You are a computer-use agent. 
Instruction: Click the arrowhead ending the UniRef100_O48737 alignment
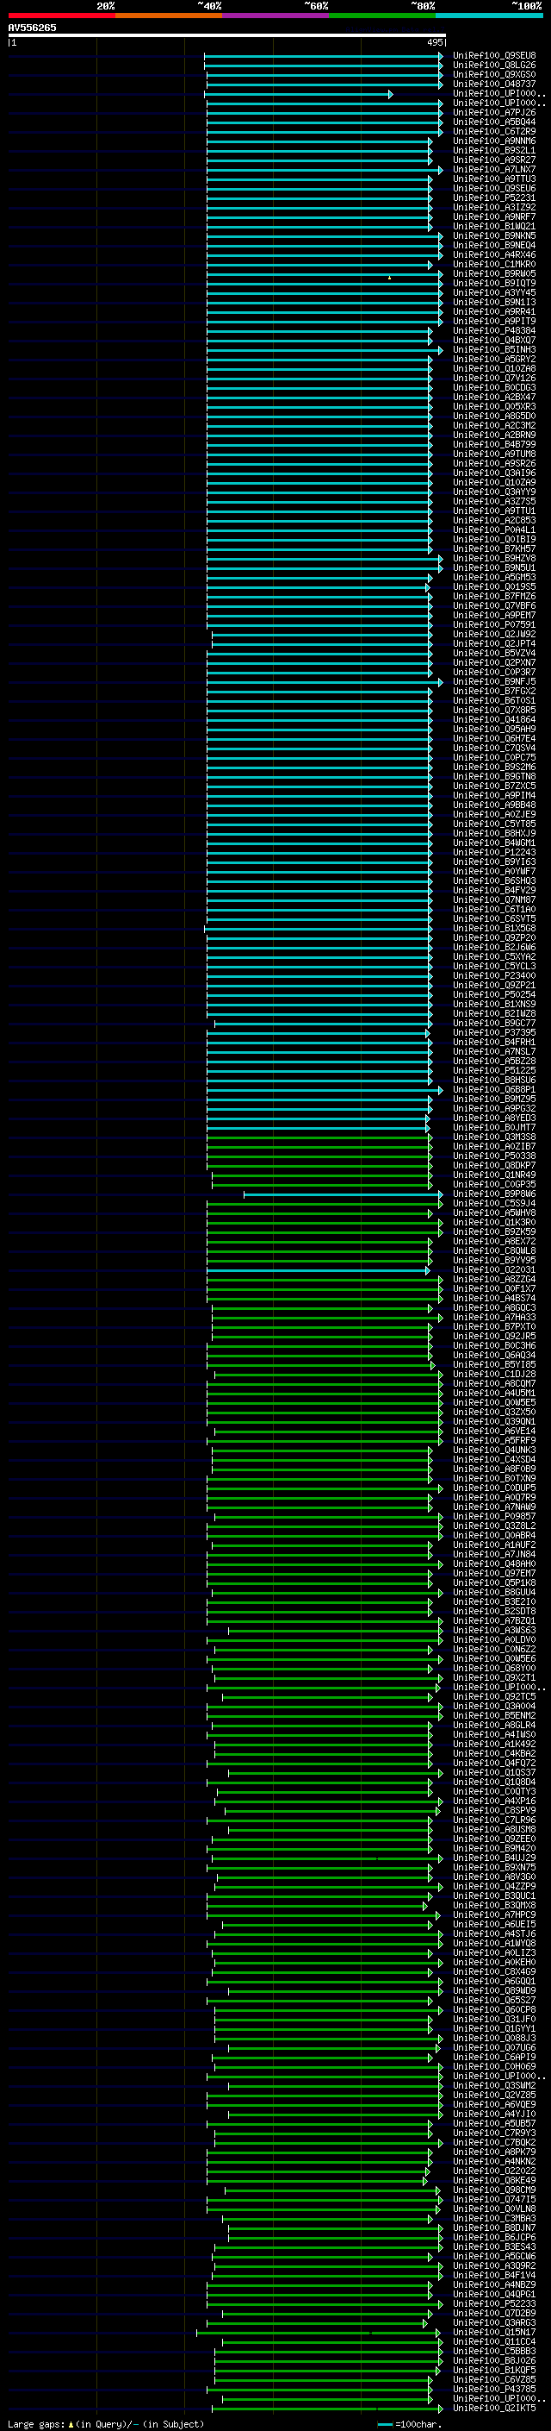440,85
